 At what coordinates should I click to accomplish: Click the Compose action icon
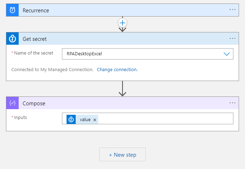pos(13,103)
